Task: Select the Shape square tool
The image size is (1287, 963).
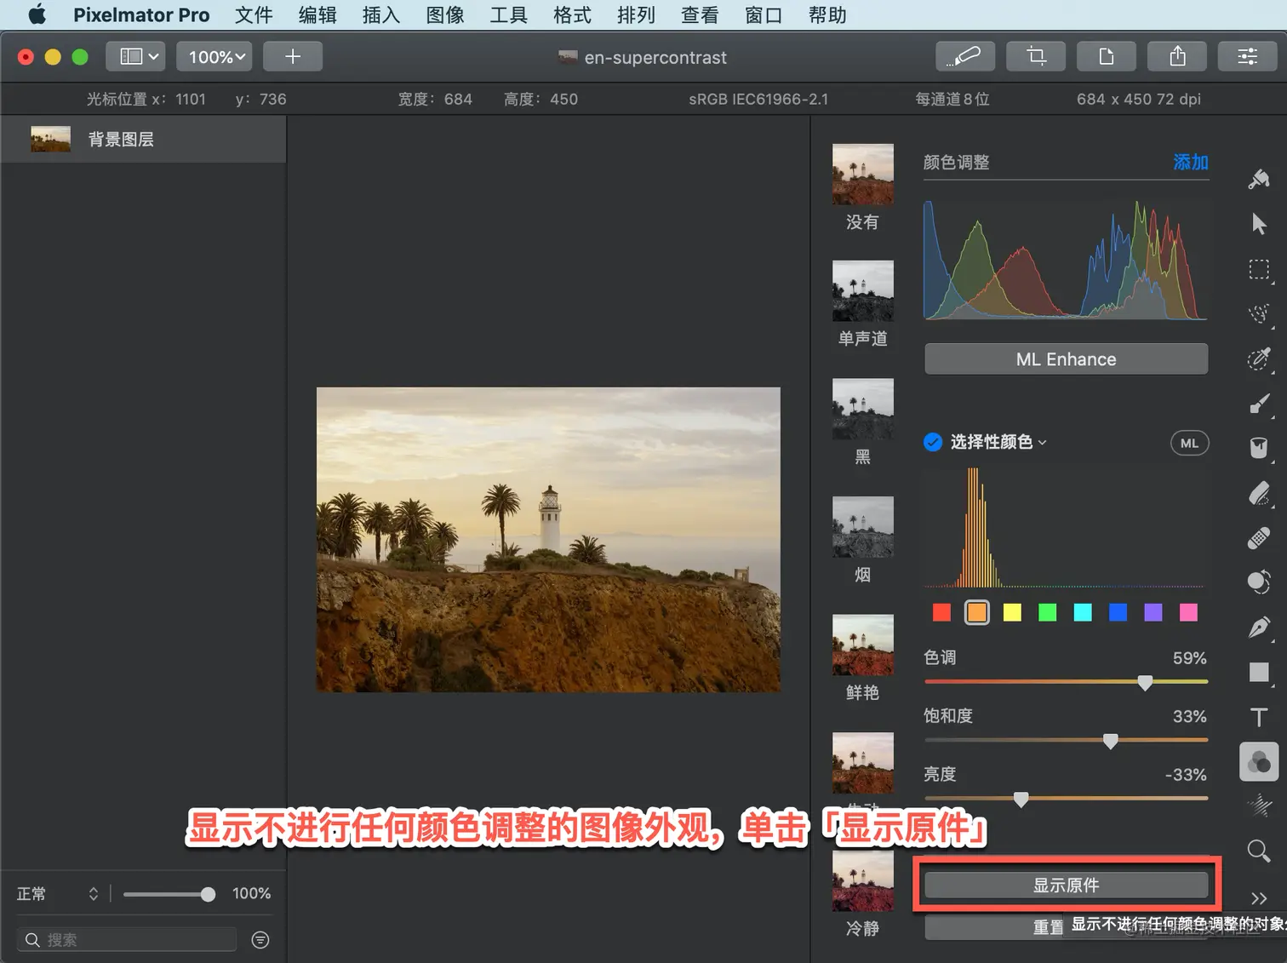Action: (x=1259, y=673)
